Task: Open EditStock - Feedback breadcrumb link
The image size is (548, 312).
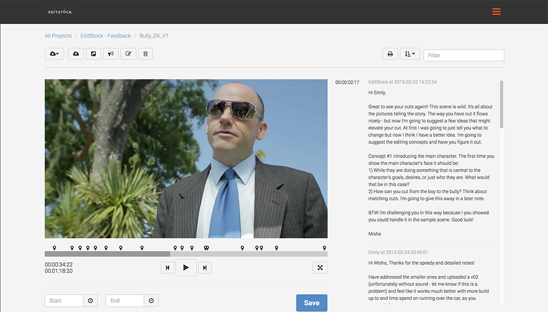Action: click(x=105, y=36)
